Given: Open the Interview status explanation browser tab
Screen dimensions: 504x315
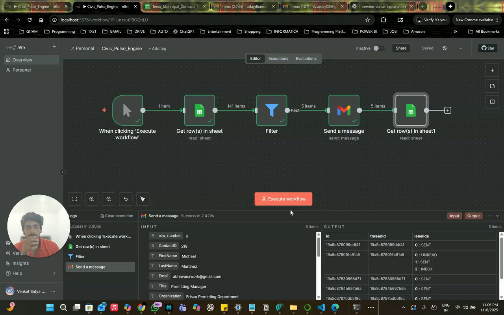Looking at the screenshot, I should point(382,6).
